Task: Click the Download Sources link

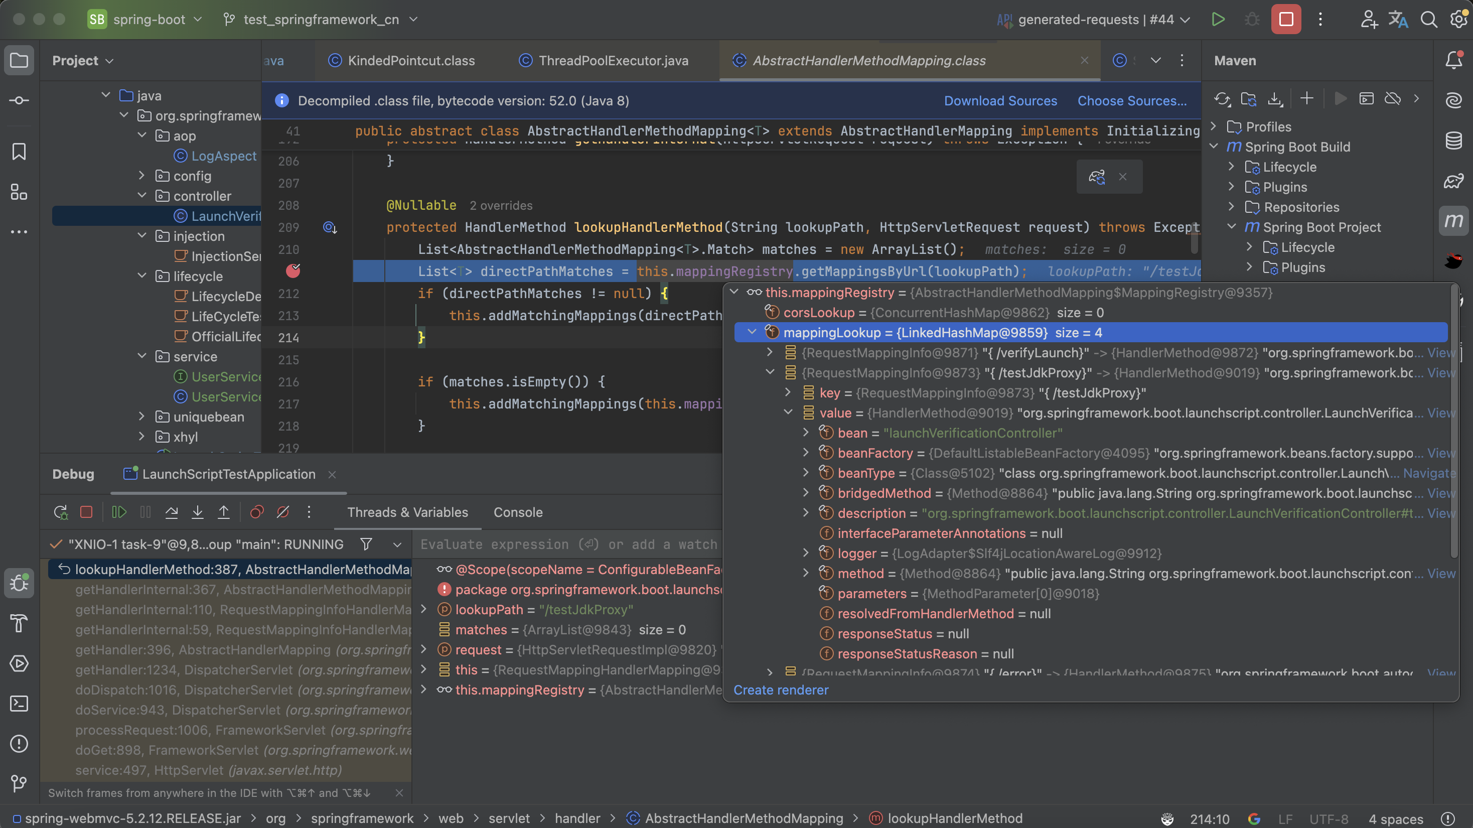Action: pos(1000,101)
